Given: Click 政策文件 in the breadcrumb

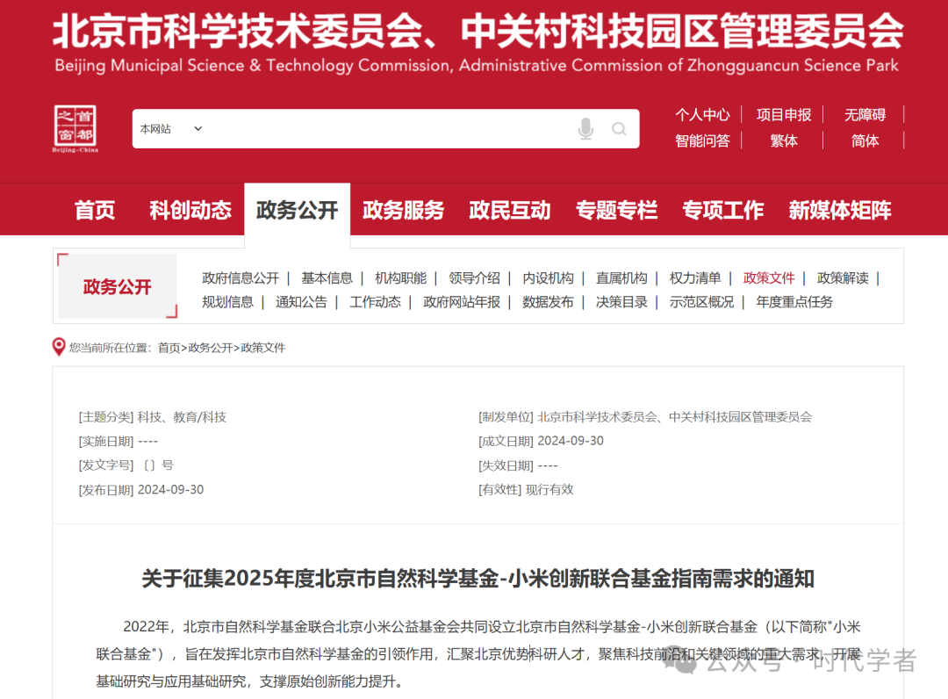Looking at the screenshot, I should point(263,348).
